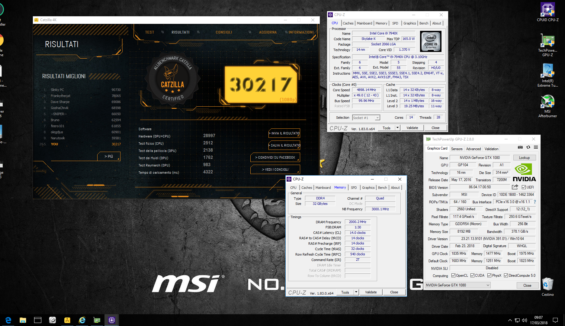Screen dimensions: 565x326
Task: Switch to Caches tab in top CPU-Z window
Action: [x=348, y=23]
